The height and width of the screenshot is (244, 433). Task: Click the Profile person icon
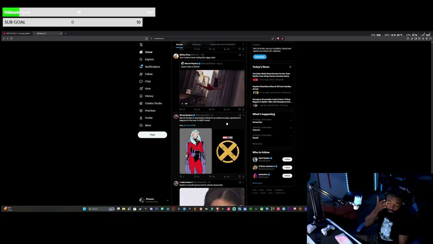[x=141, y=118]
